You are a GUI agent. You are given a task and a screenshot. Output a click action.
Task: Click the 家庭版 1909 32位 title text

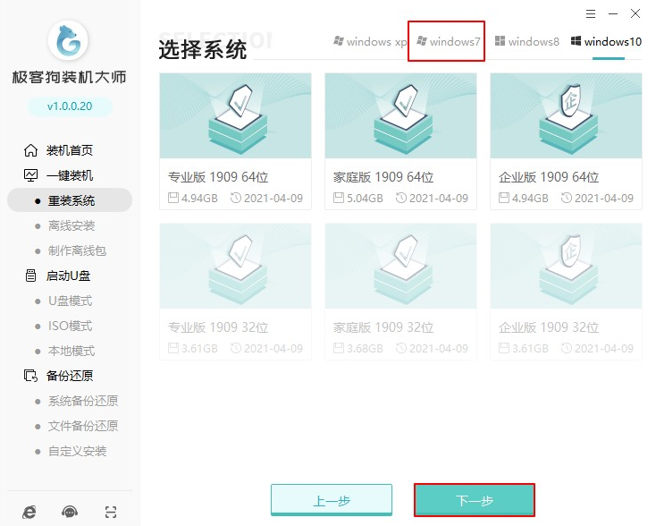[x=383, y=327]
